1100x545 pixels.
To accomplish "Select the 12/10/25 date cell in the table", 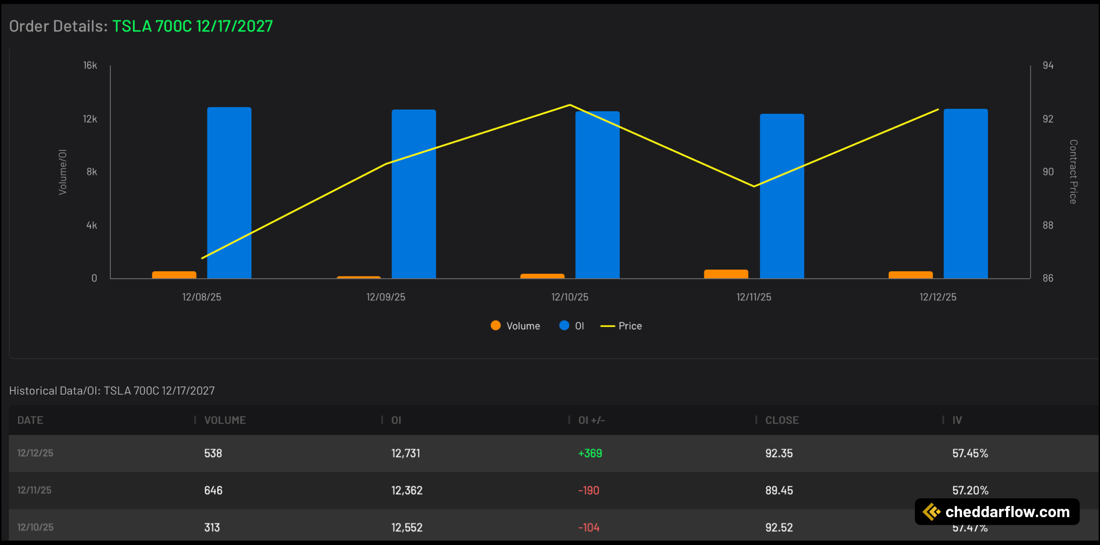I will tap(35, 527).
